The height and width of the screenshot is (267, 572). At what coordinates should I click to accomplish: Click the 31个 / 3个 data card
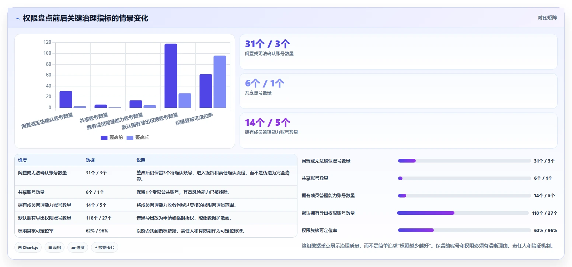point(398,51)
